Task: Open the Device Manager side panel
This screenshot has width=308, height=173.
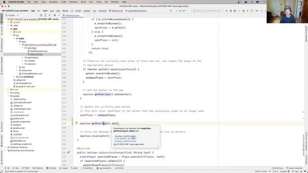Action: coord(306,34)
